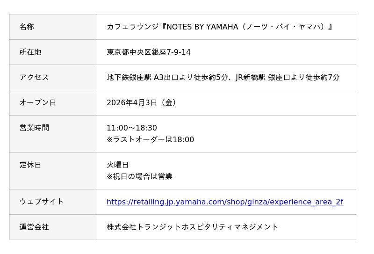Click the ノーツ・バイ・ヤマハ katakana reading
The image size is (374, 254).
(285, 27)
